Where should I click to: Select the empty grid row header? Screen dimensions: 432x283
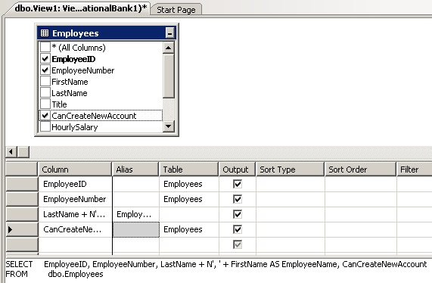click(x=22, y=244)
